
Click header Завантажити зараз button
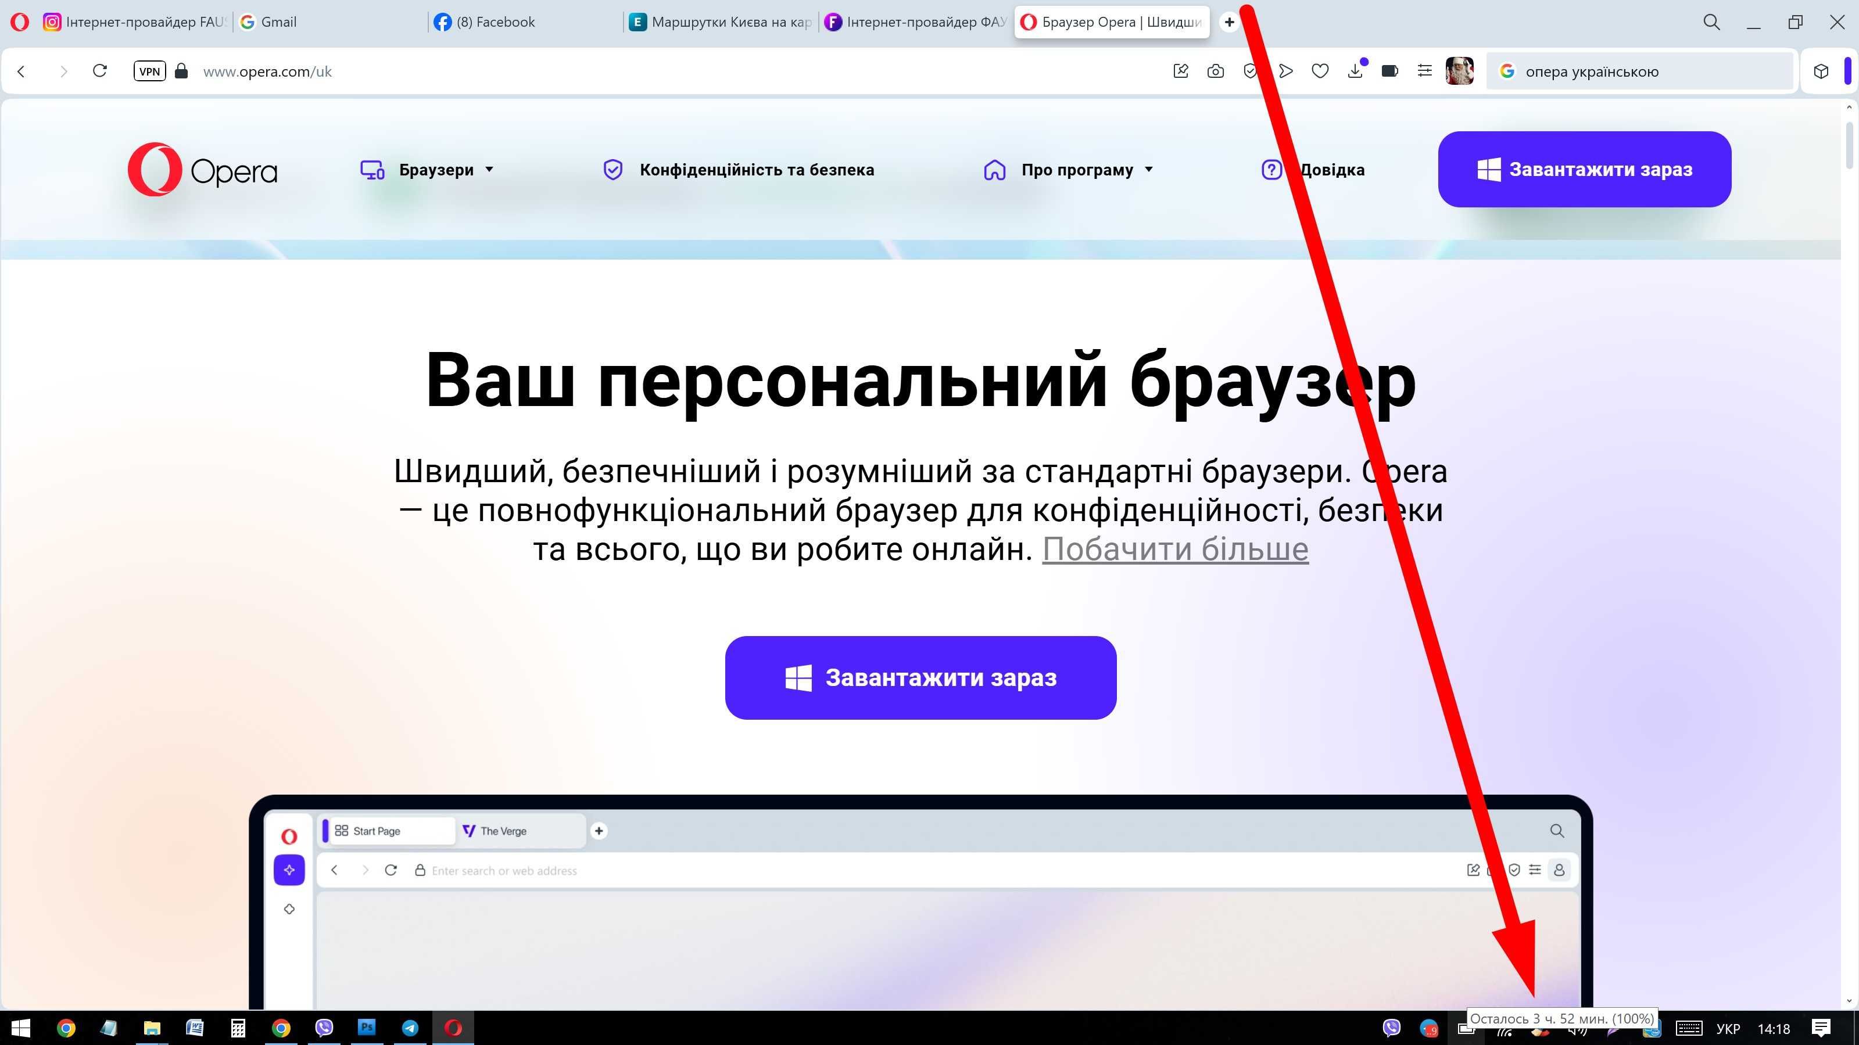pos(1584,170)
